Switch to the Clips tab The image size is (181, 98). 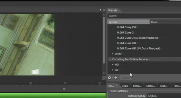pos(125,86)
